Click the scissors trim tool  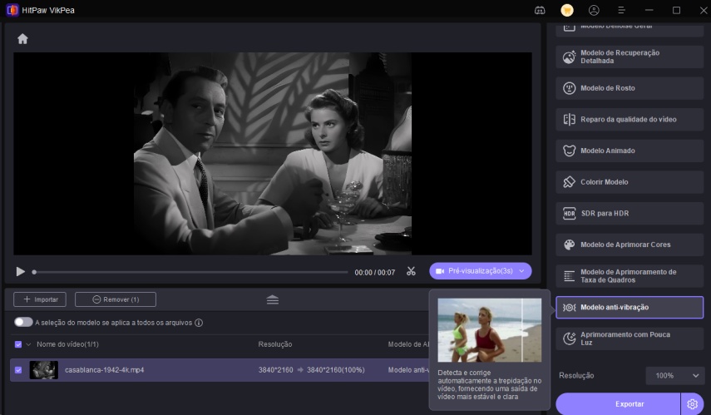tap(411, 271)
